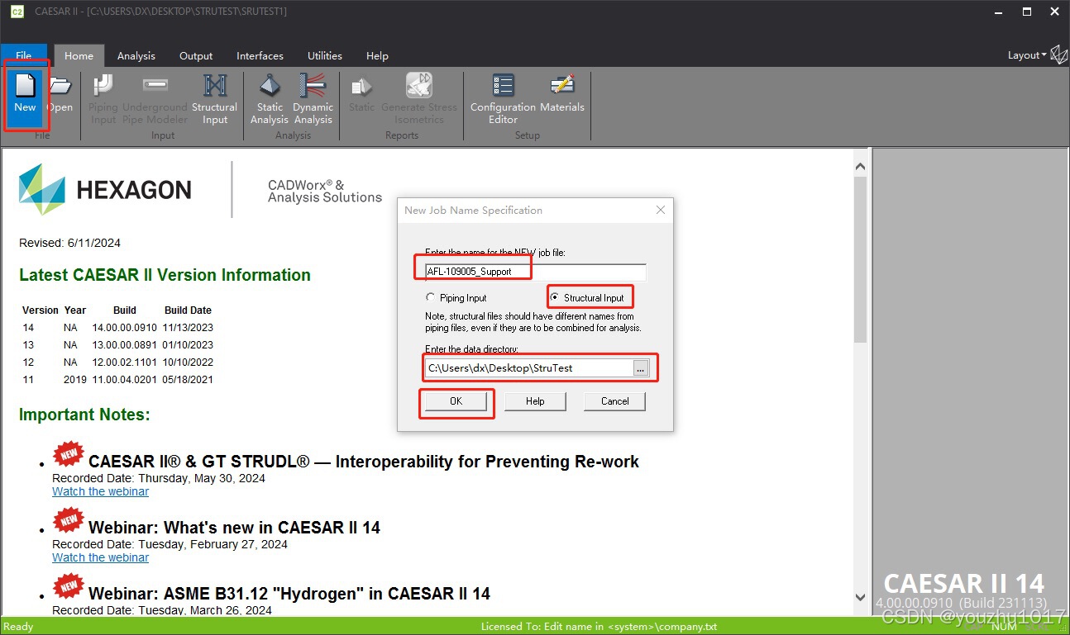Click the CAESAR II app icon in the title bar
Screen dimensions: 1070x635
tap(16, 12)
